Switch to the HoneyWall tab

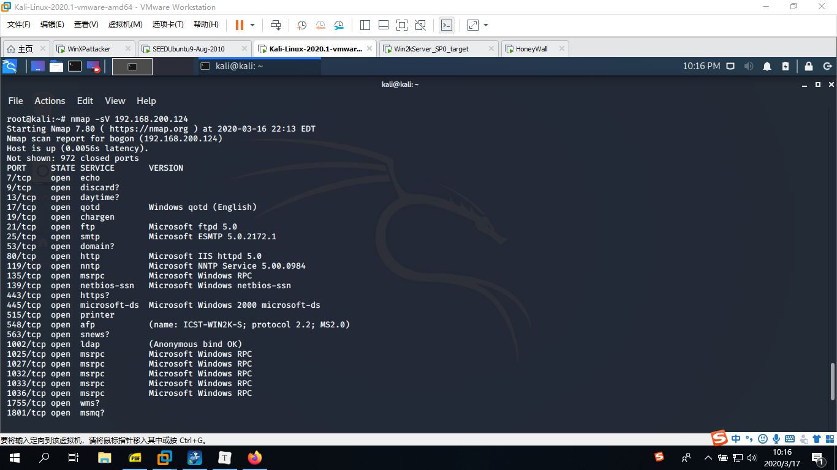(531, 49)
